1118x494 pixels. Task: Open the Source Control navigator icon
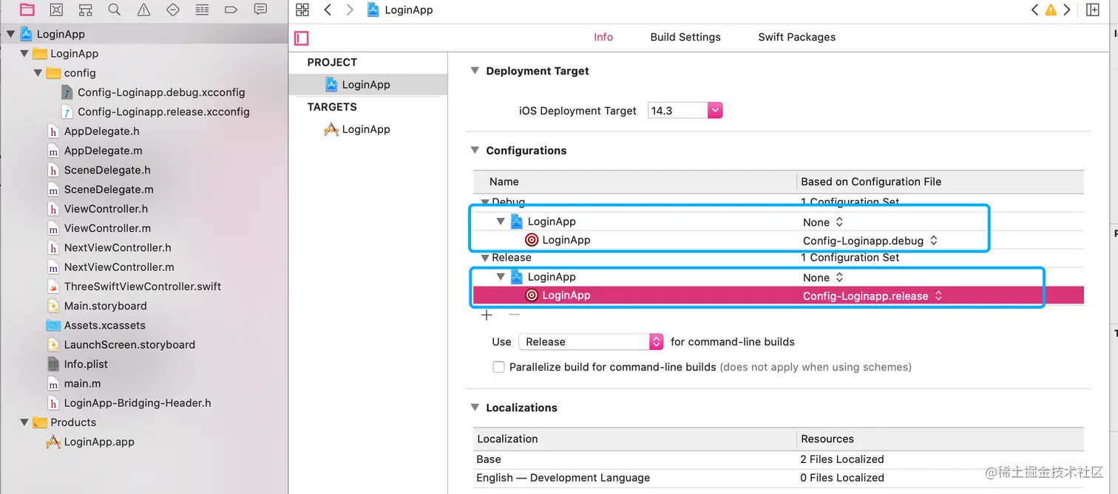click(56, 10)
